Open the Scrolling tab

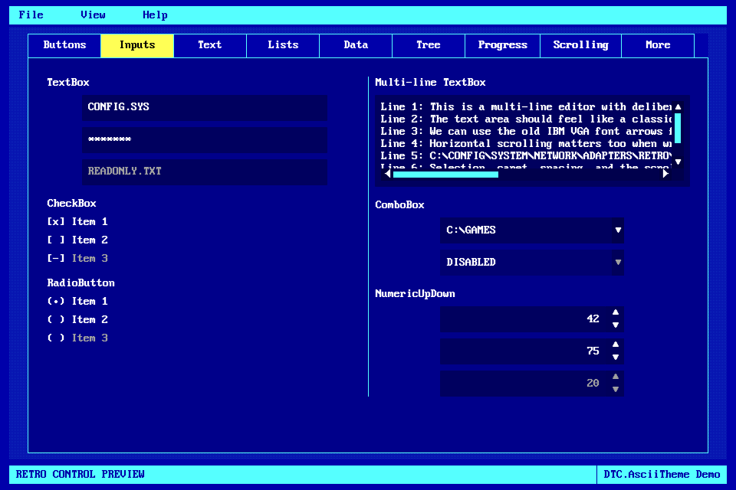coord(580,45)
